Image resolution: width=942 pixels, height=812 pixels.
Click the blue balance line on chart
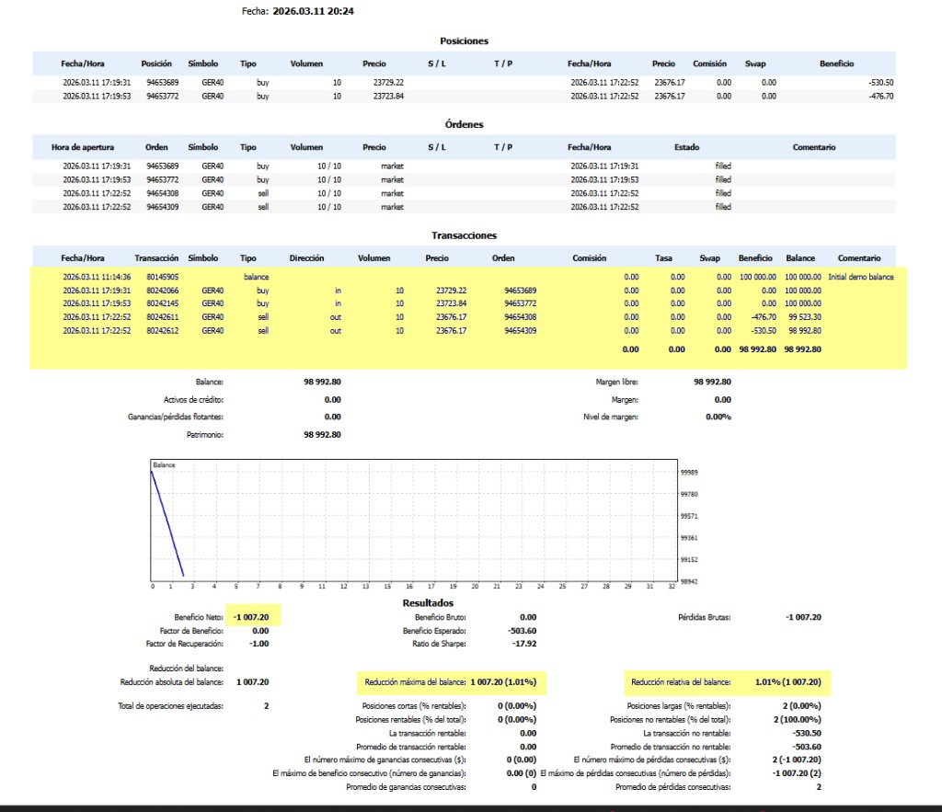(167, 522)
